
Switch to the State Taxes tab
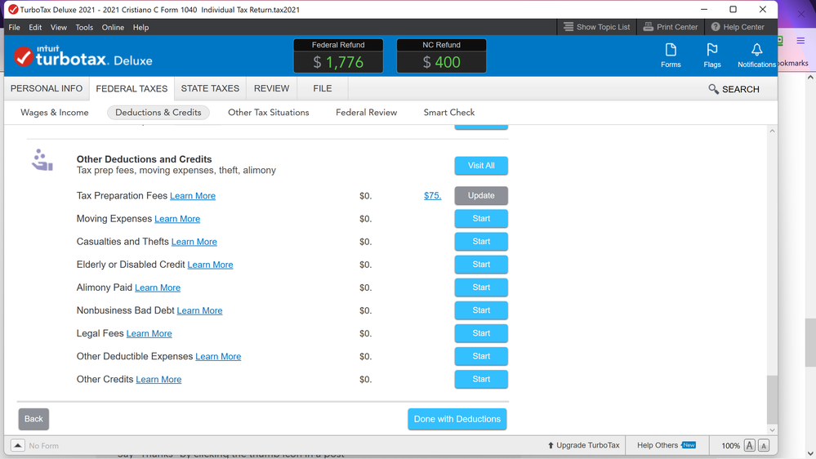tap(210, 88)
